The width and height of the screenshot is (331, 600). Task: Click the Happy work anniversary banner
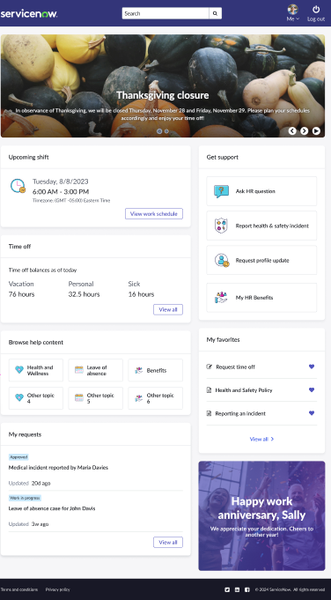click(x=261, y=515)
